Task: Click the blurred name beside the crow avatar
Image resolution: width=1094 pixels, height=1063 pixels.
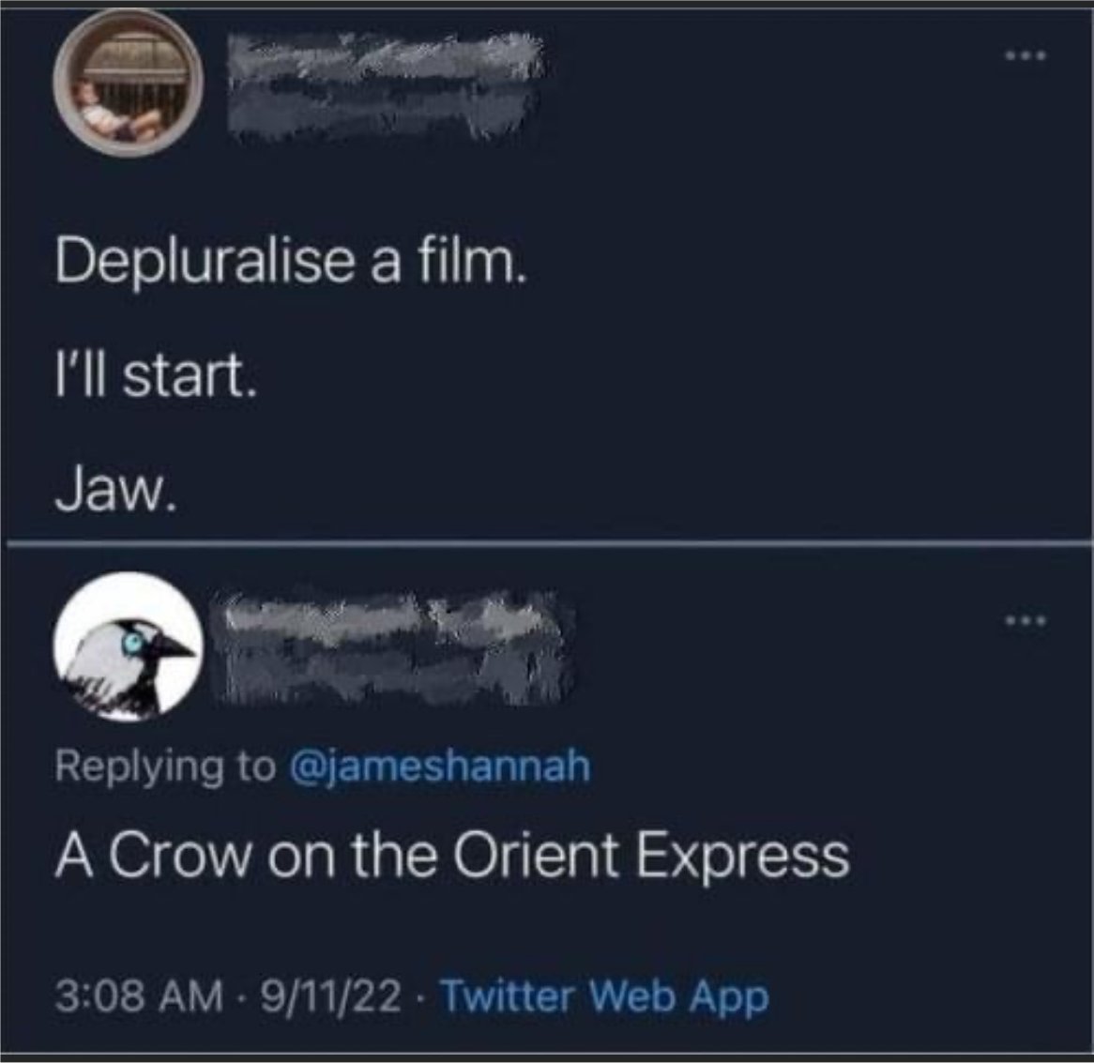Action: pyautogui.click(x=393, y=646)
